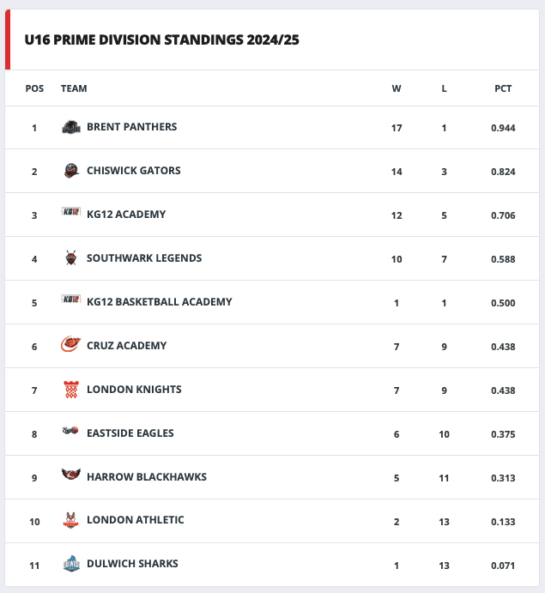Click the Southwark Legends team logo
The image size is (545, 593).
71,258
